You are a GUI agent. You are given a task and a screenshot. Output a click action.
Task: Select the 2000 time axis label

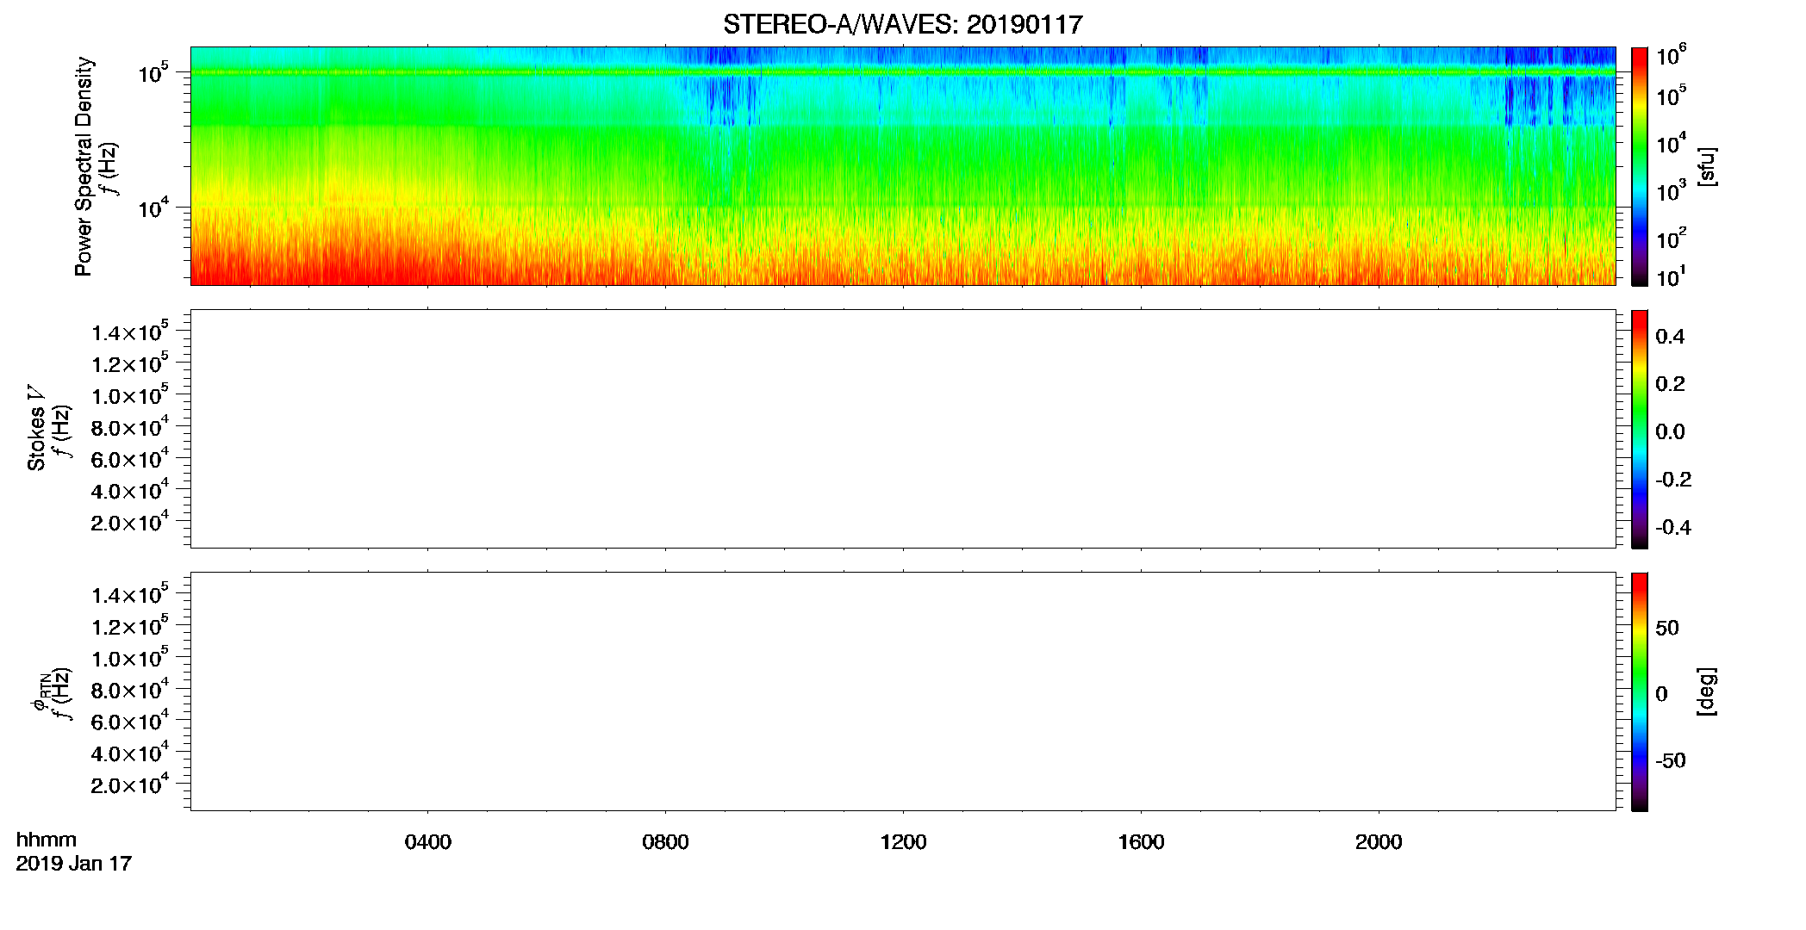click(1379, 842)
